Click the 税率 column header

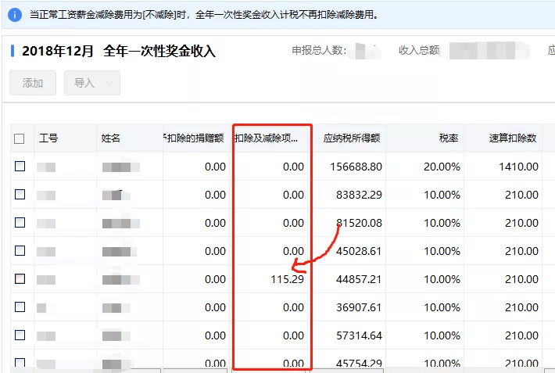(449, 138)
